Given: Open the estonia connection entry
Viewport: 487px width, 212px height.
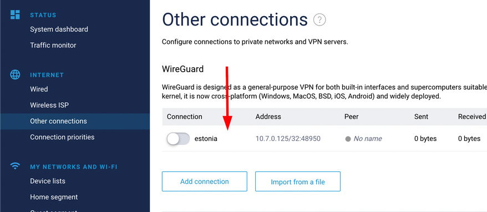Looking at the screenshot, I should [206, 139].
